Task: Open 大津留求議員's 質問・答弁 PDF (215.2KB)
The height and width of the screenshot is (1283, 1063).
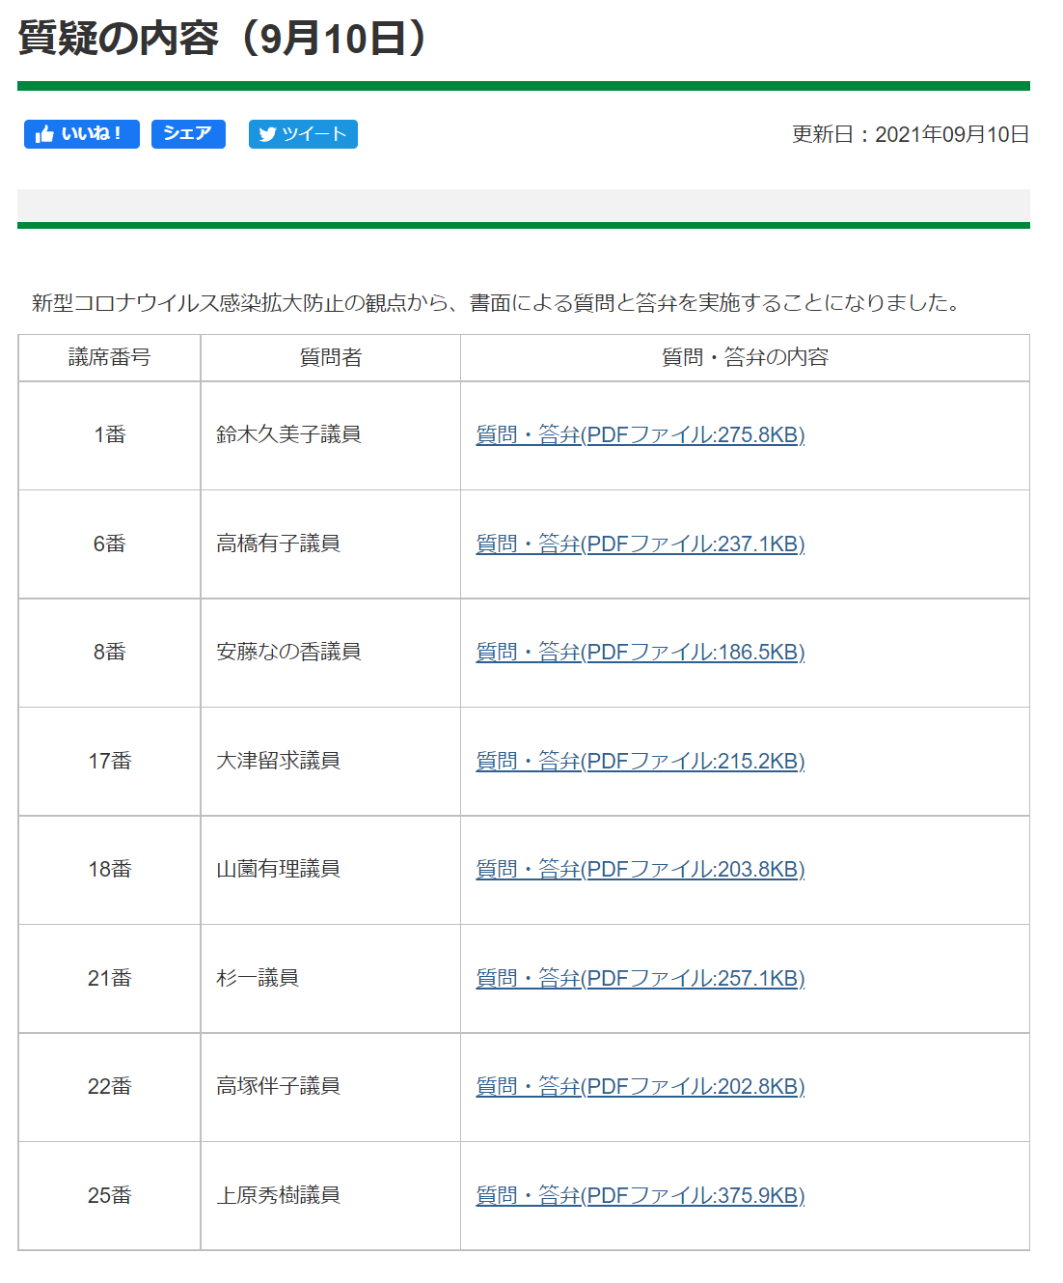Action: coord(641,762)
